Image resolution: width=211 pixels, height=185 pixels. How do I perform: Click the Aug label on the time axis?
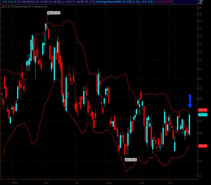tap(109, 182)
